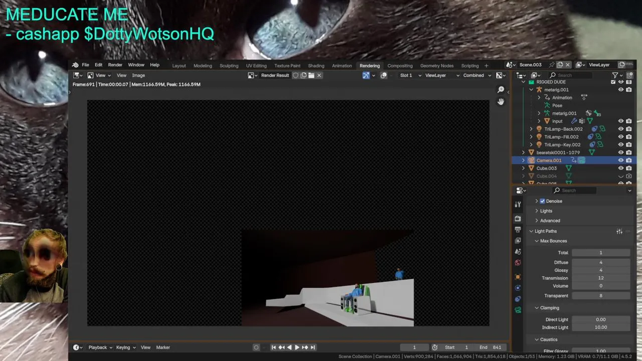Click the new collection icon in outliner

pos(630,75)
